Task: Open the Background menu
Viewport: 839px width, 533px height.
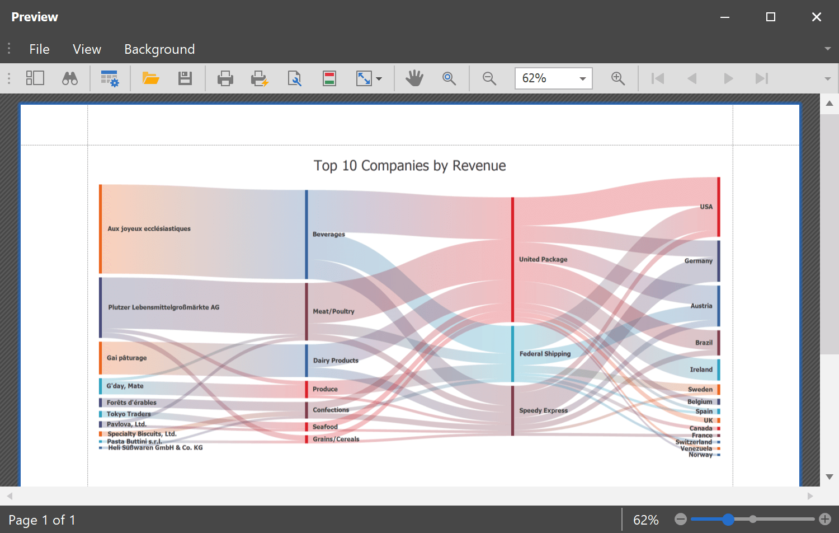Action: [x=159, y=49]
